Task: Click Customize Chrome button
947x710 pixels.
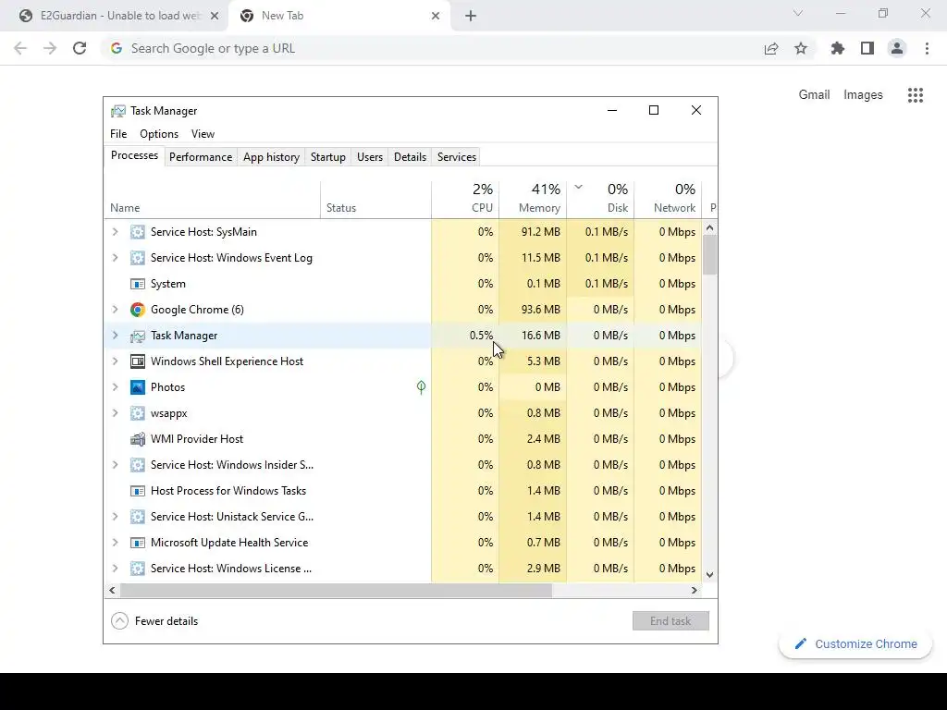Action: point(855,644)
